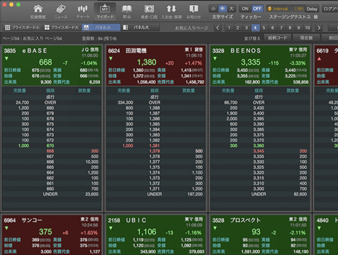Click the macOS green zoom window button
Image resolution: width=338 pixels, height=255 pixels.
pos(18,4)
